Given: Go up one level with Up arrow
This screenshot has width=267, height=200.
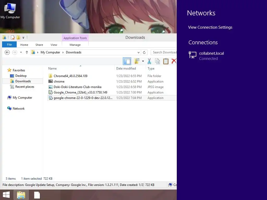Looking at the screenshot, I should [x=27, y=52].
